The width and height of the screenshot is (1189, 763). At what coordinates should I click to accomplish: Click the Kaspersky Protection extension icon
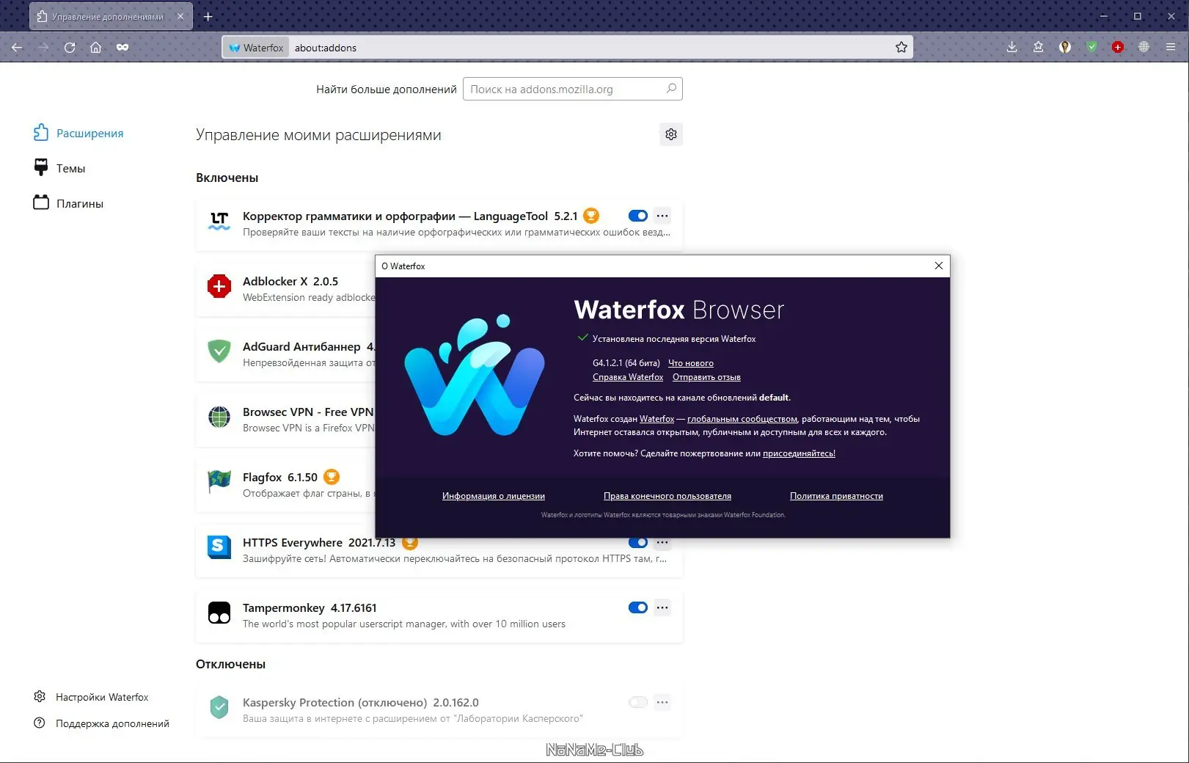click(219, 707)
